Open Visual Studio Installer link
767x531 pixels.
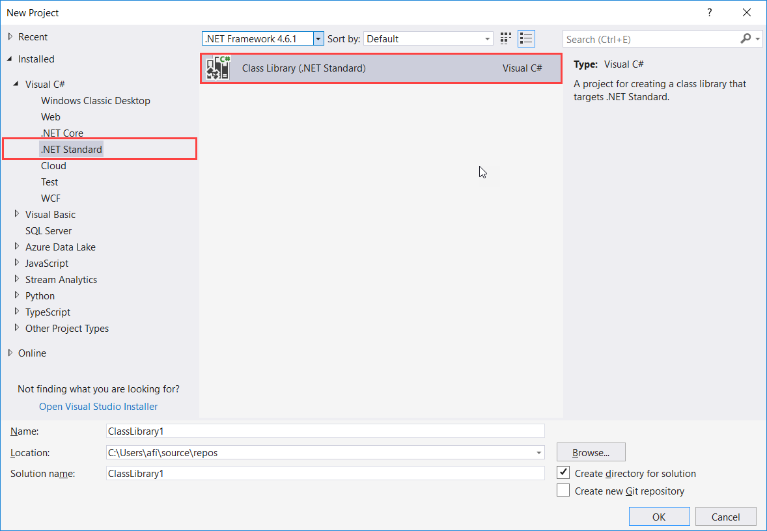pos(98,406)
